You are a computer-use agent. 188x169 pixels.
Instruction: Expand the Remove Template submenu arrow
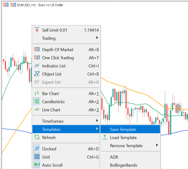pyautogui.click(x=157, y=145)
